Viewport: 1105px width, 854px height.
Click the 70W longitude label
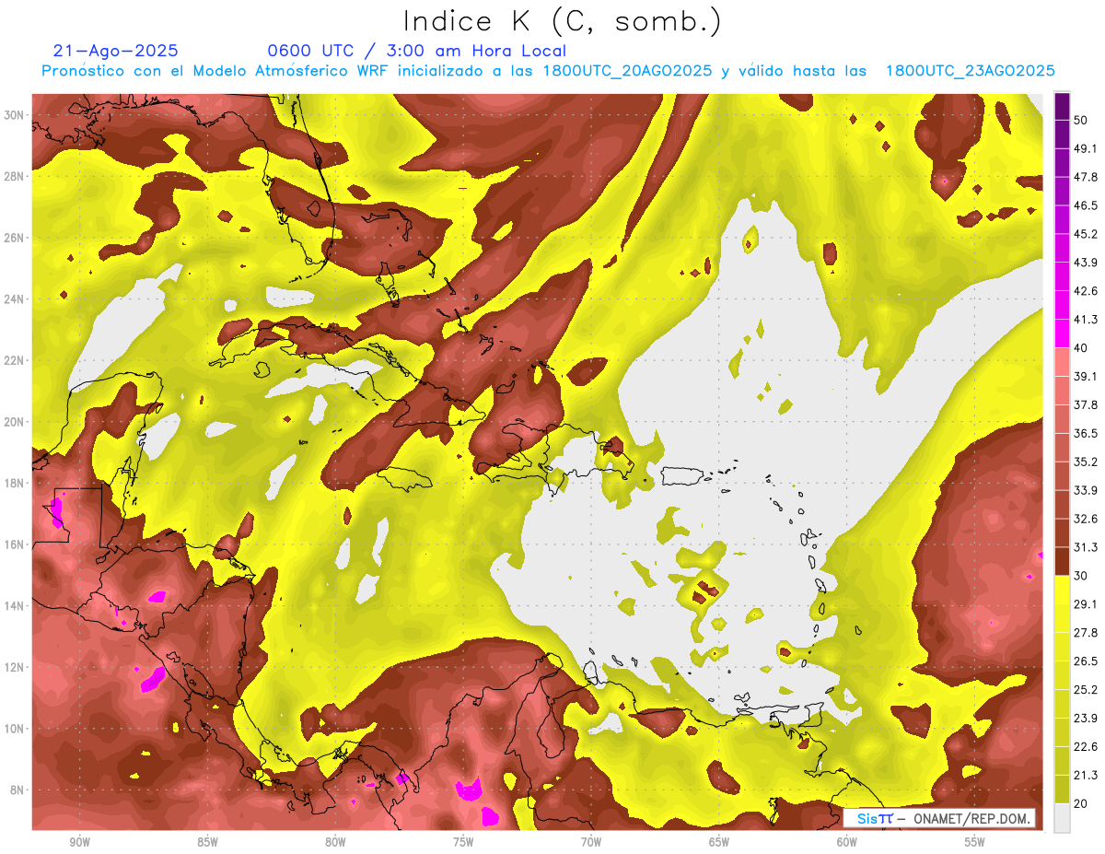click(591, 842)
